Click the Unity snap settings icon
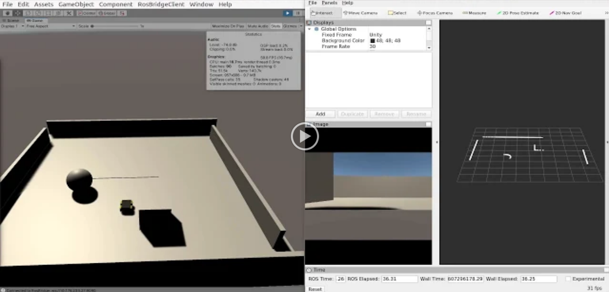 (122, 13)
